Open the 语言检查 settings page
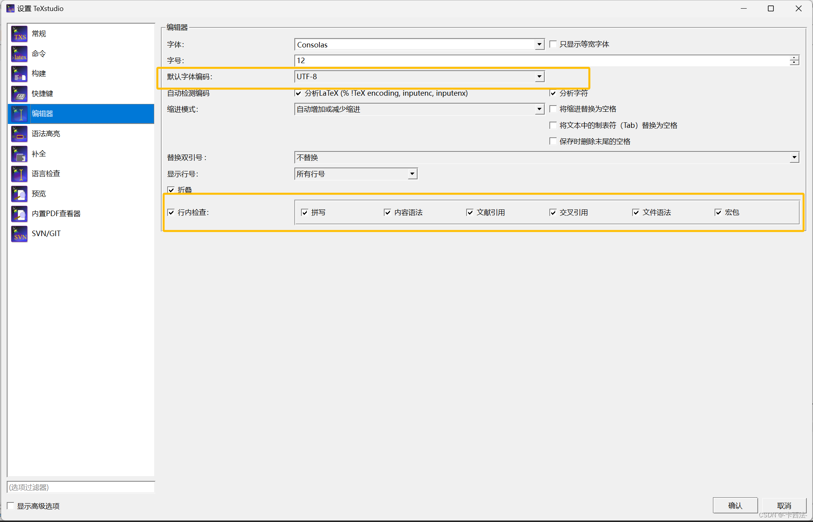The image size is (813, 522). click(81, 174)
